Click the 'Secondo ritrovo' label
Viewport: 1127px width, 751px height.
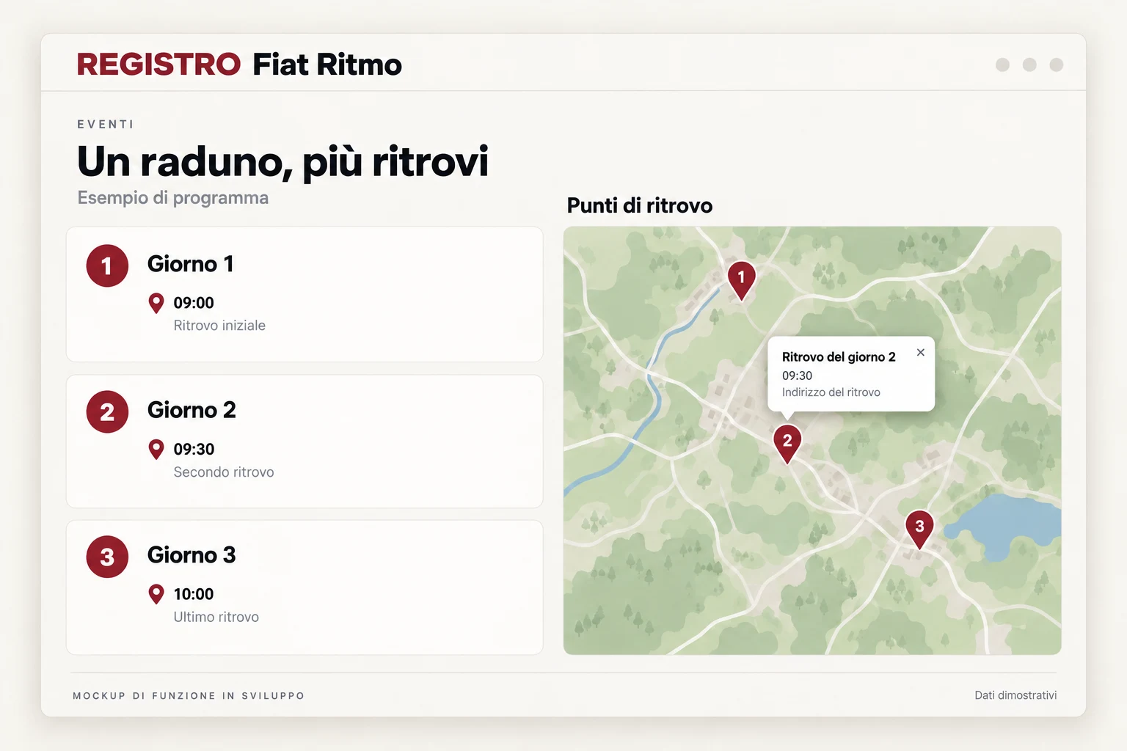pyautogui.click(x=224, y=472)
